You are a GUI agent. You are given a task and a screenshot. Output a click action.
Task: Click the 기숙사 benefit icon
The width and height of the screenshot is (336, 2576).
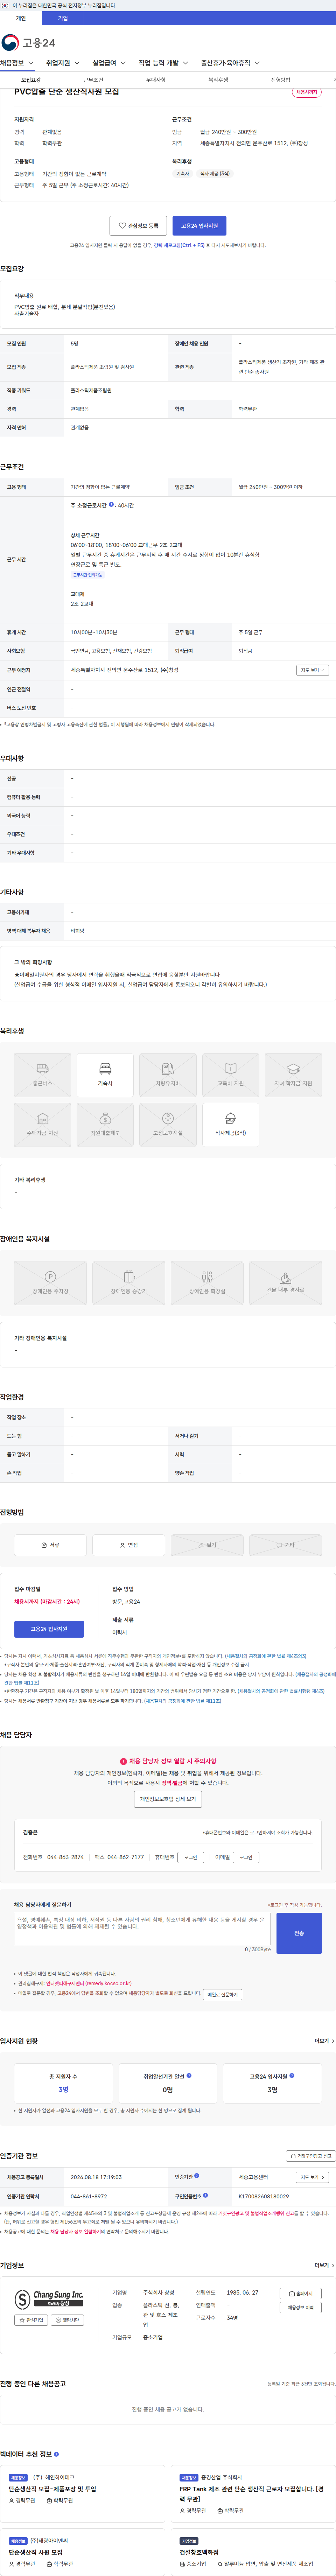[x=105, y=1075]
